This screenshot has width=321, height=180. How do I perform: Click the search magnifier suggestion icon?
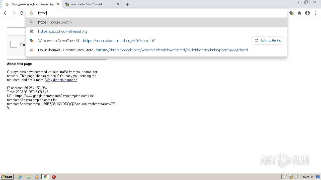click(x=32, y=22)
